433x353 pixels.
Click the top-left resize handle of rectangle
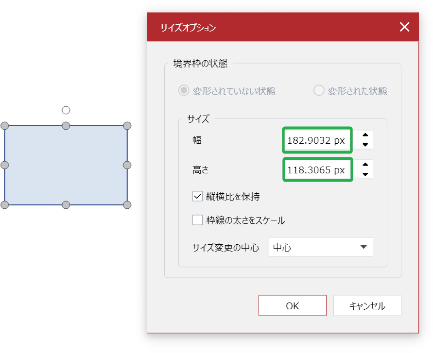coord(5,126)
